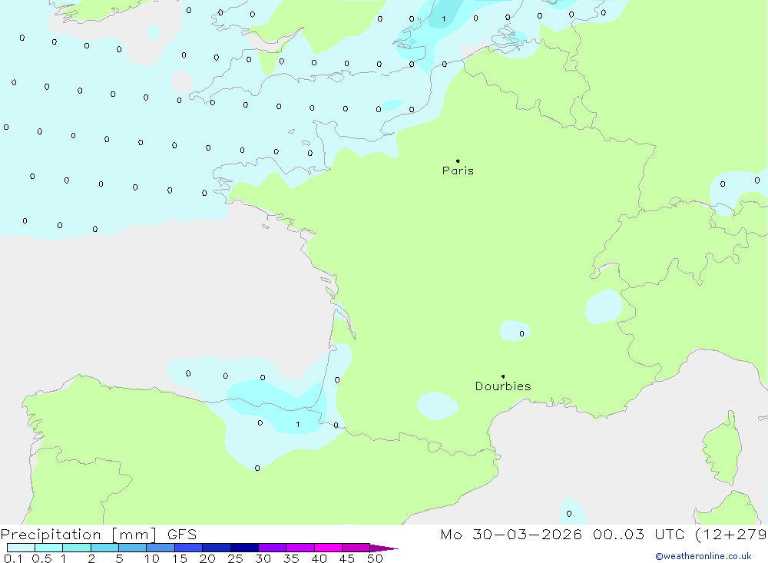Click the legend value label '50'
The width and height of the screenshot is (768, 563).
(x=375, y=558)
